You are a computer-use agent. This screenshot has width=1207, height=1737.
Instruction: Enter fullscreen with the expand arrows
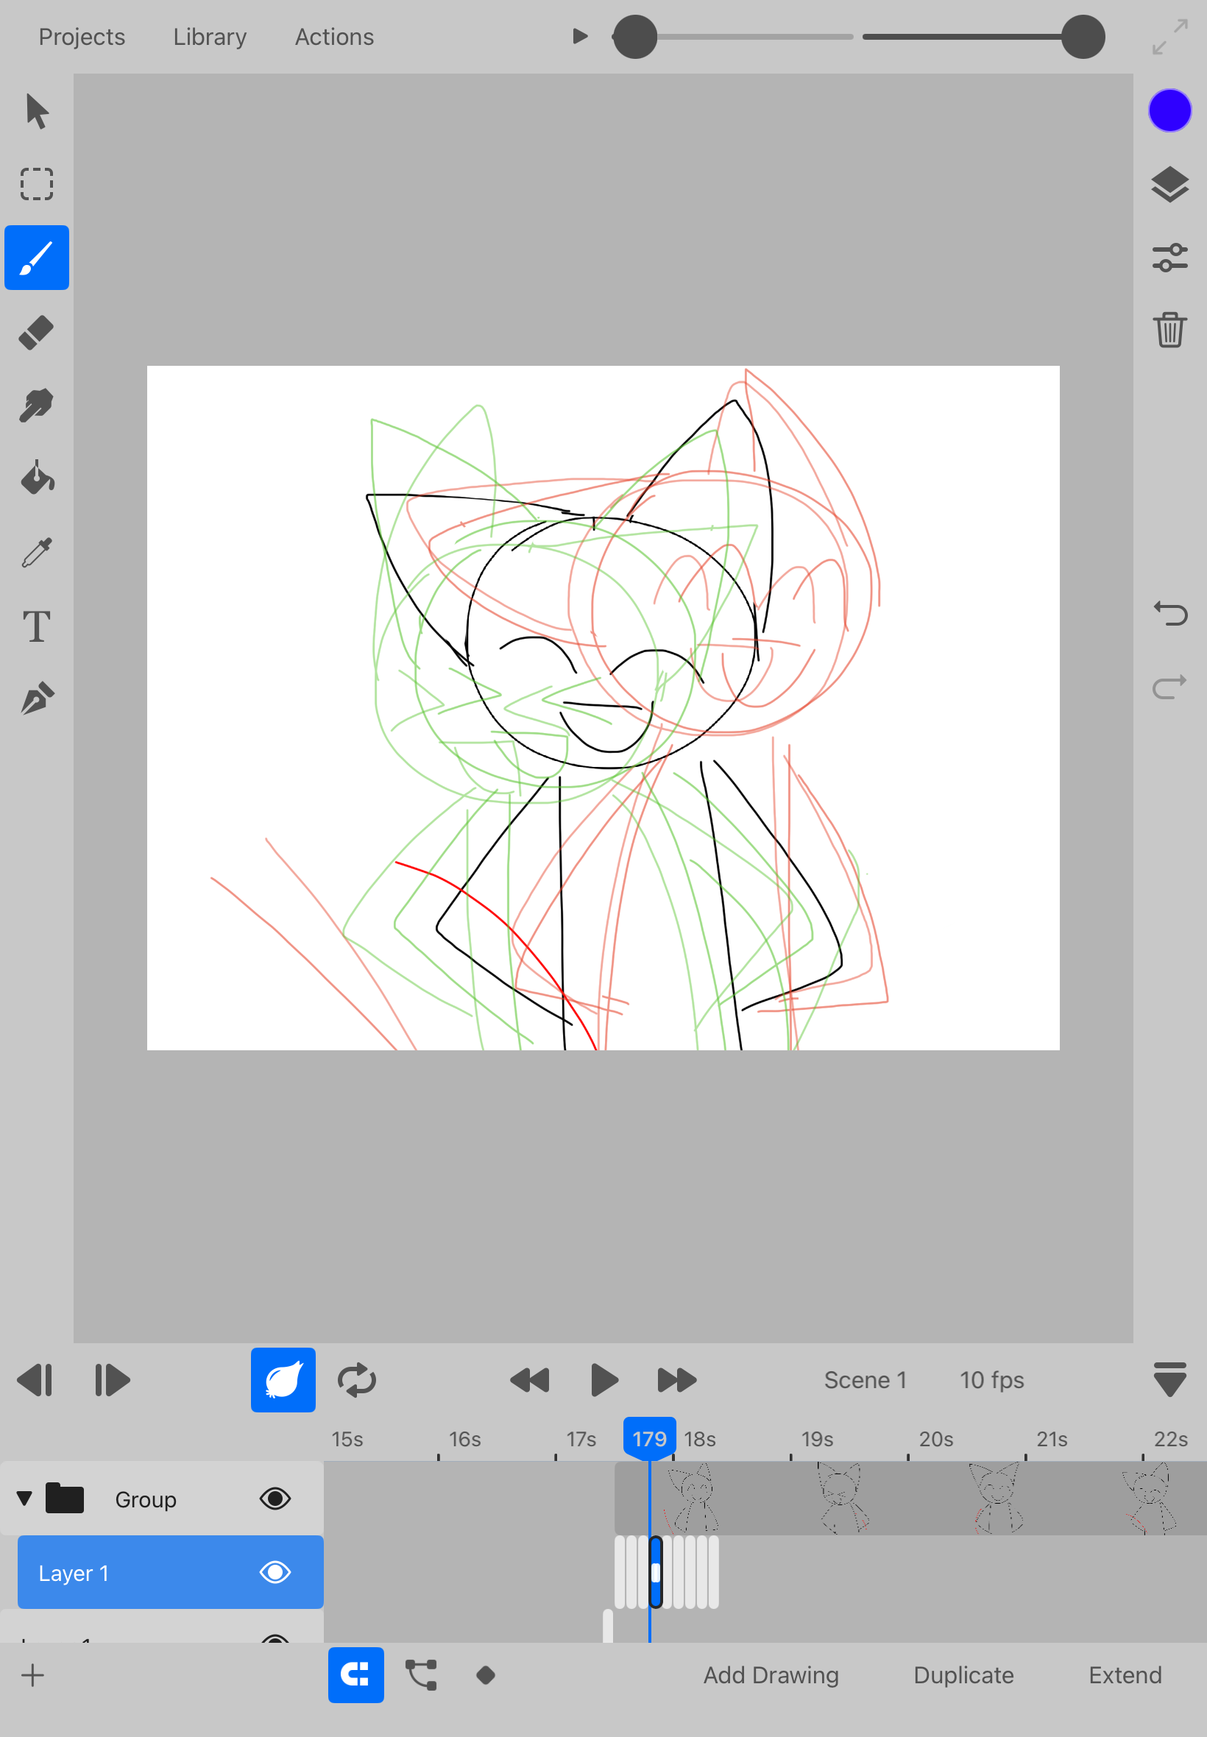click(x=1169, y=37)
